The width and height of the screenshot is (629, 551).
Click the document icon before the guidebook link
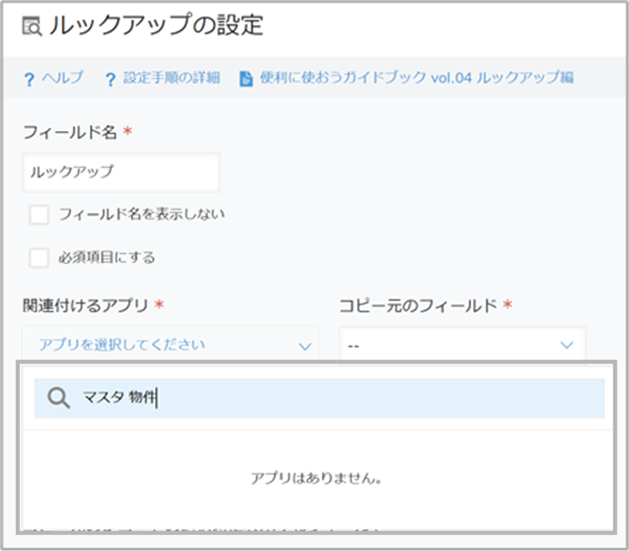(246, 79)
